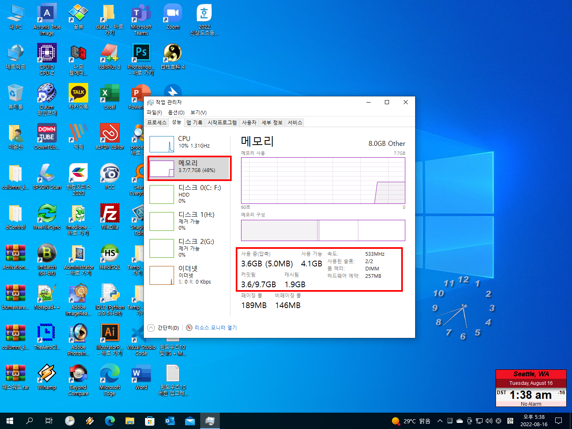Viewport: 572px width, 429px height.
Task: Select the 이더넷 entry in the sidebar
Action: coord(188,275)
